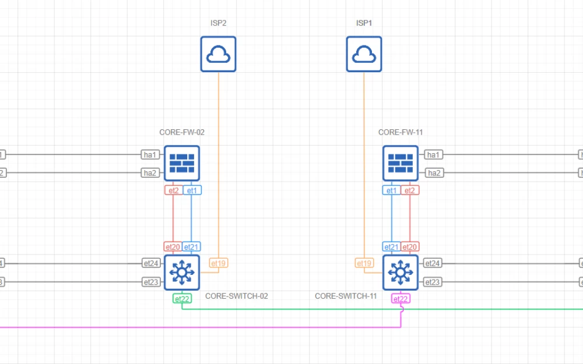
Task: Select the et21 port on CORE-SWITCH-11
Action: [391, 246]
